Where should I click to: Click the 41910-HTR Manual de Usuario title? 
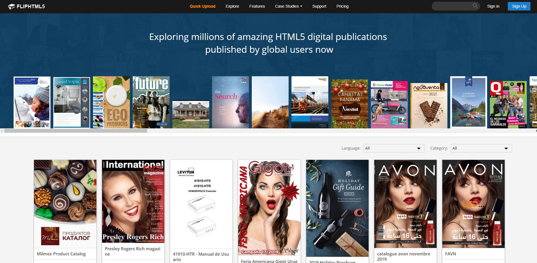tap(201, 256)
